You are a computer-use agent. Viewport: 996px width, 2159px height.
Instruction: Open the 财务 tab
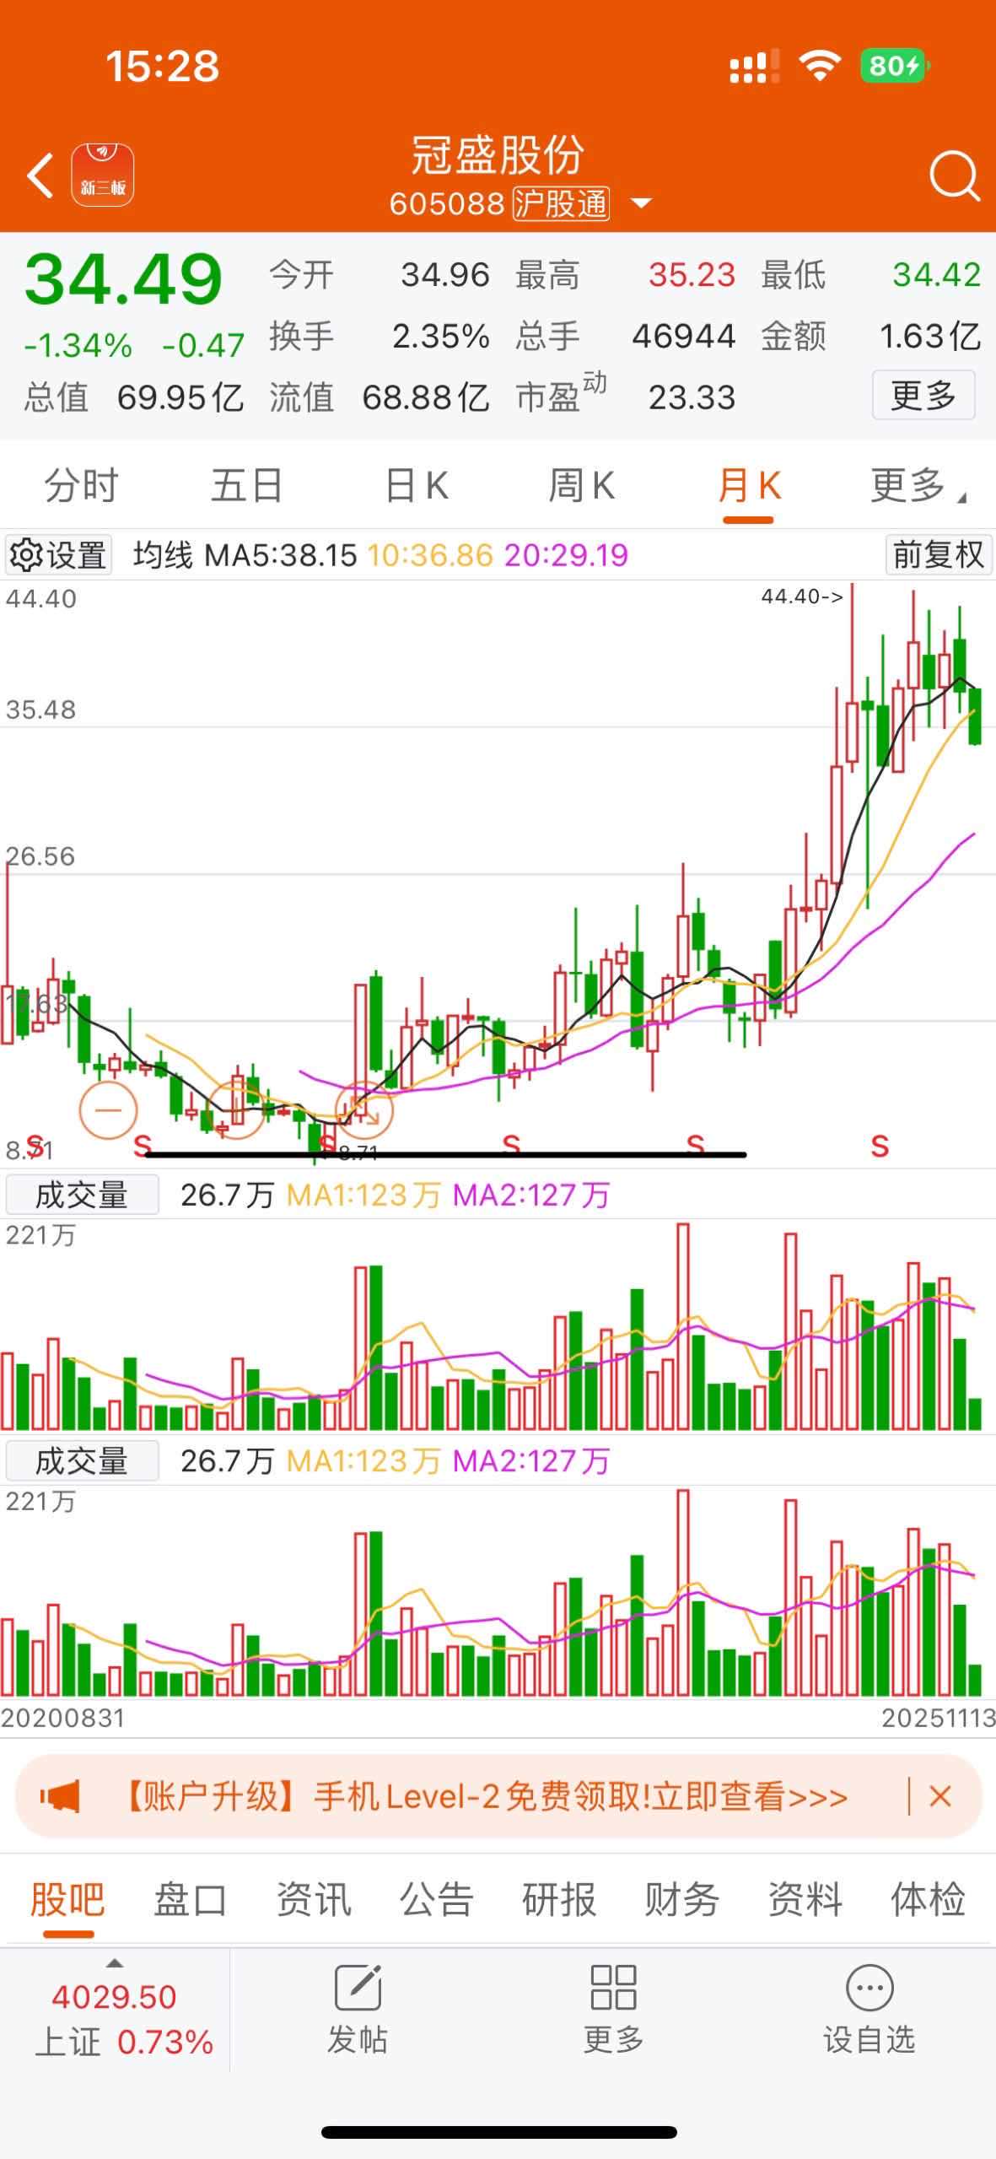(682, 1900)
